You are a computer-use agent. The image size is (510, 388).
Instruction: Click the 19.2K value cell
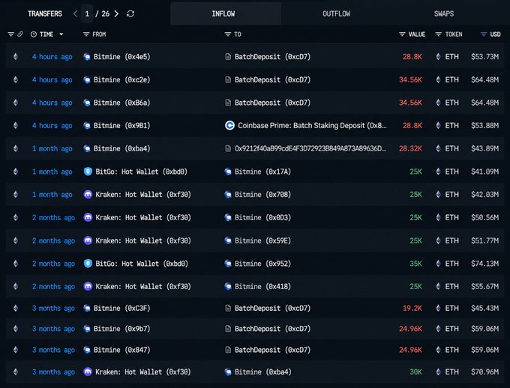click(x=412, y=308)
